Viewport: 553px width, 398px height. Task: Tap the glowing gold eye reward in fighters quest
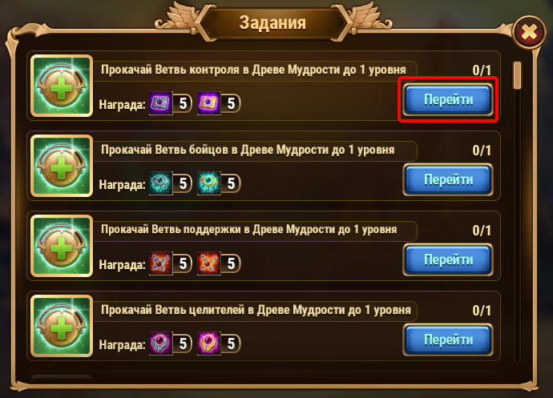(209, 183)
